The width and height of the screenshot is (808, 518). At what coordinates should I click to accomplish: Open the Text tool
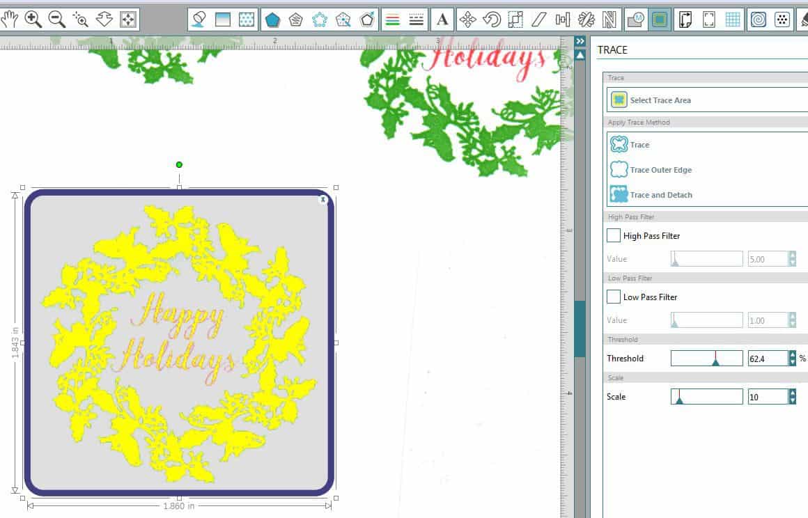tap(442, 19)
